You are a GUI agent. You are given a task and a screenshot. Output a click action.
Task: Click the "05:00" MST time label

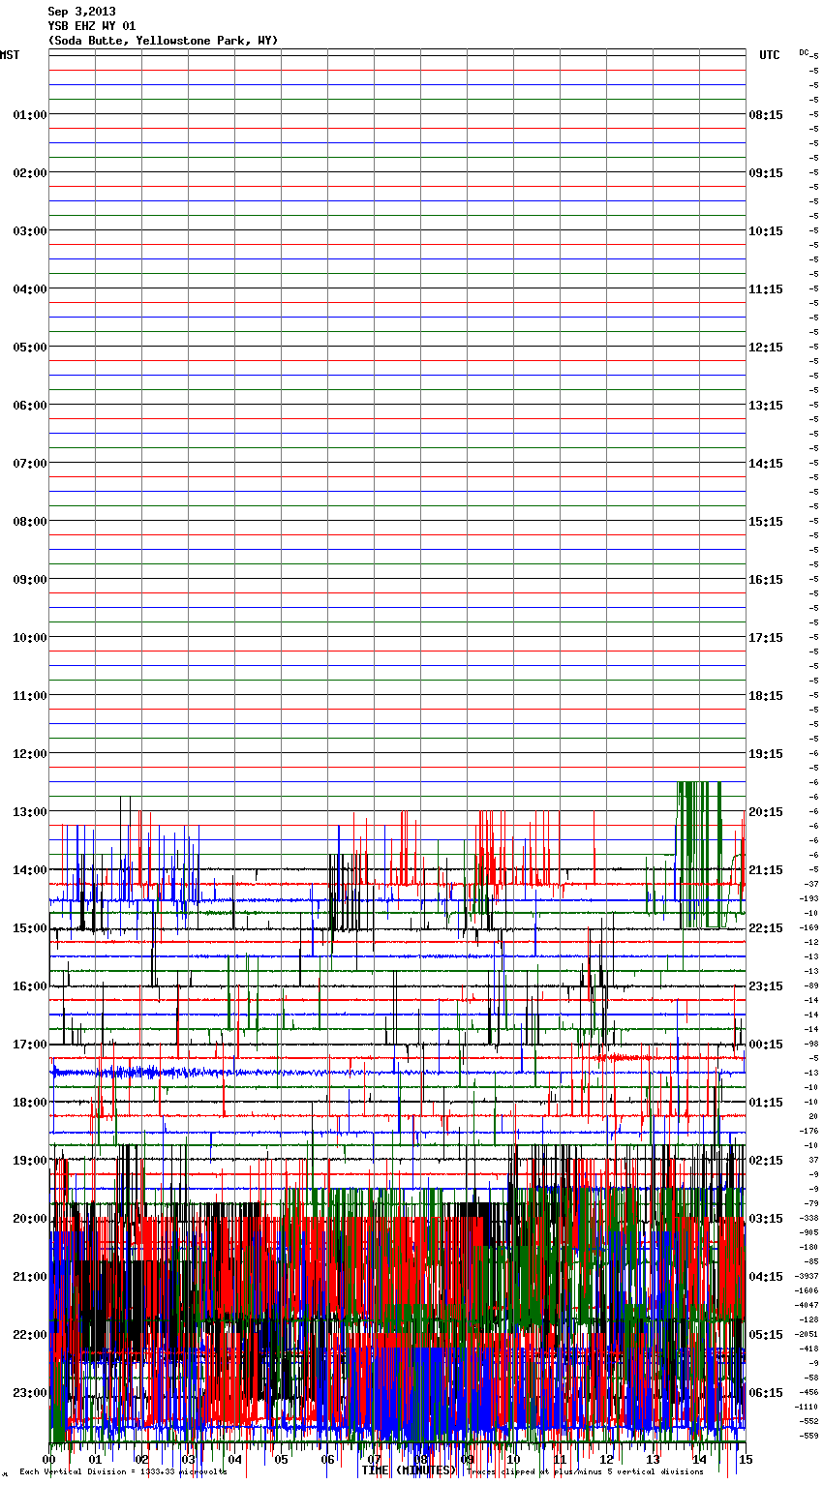coord(30,348)
